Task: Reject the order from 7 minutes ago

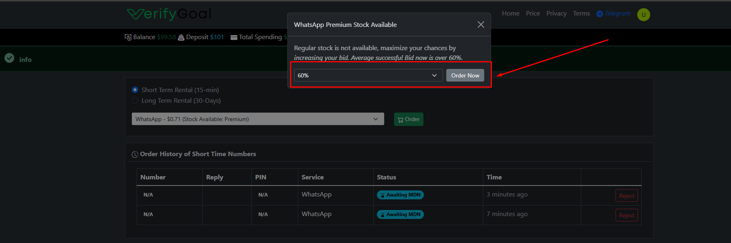Action: click(626, 215)
